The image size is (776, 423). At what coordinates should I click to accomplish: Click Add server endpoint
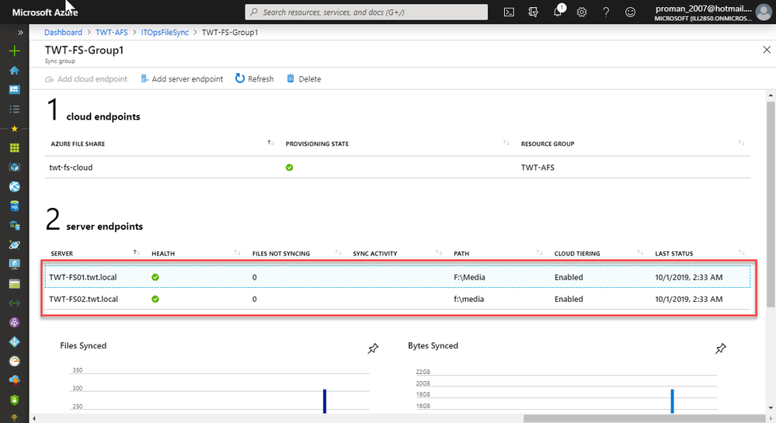pos(182,78)
